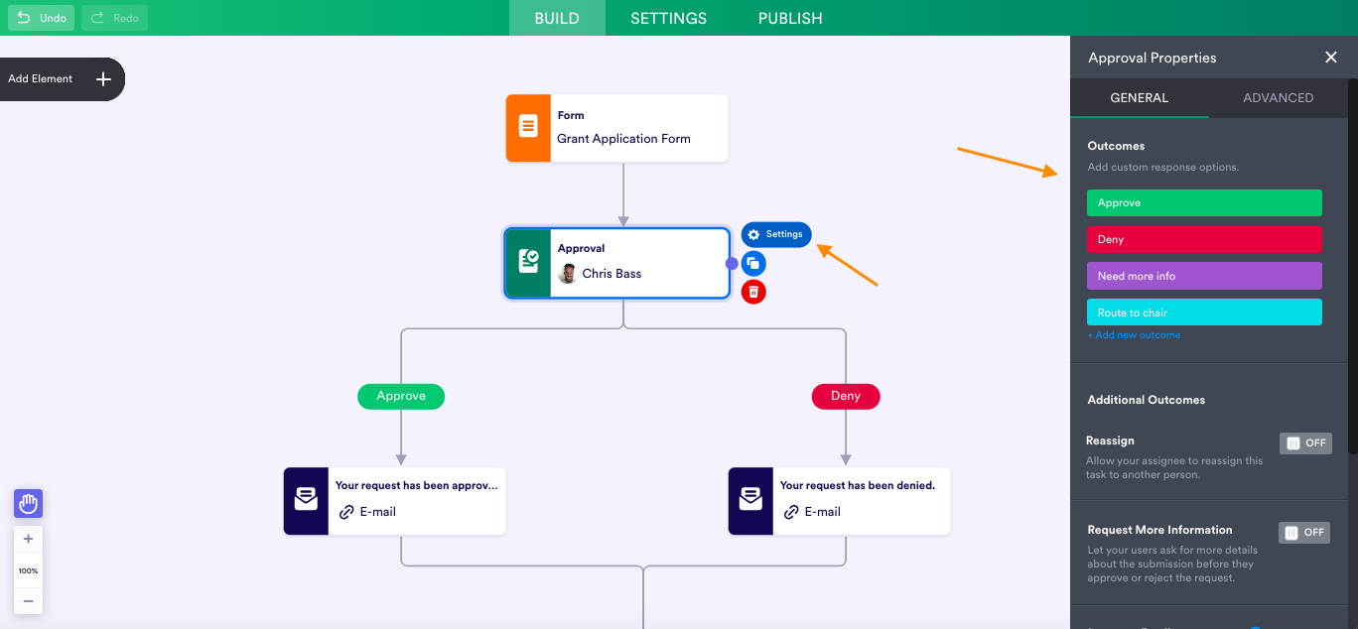Image resolution: width=1358 pixels, height=629 pixels.
Task: Click the Chris Bass name
Action: pos(611,274)
